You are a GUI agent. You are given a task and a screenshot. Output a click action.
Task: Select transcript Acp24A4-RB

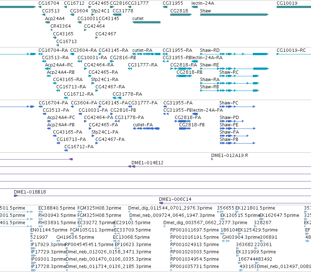tap(61, 72)
